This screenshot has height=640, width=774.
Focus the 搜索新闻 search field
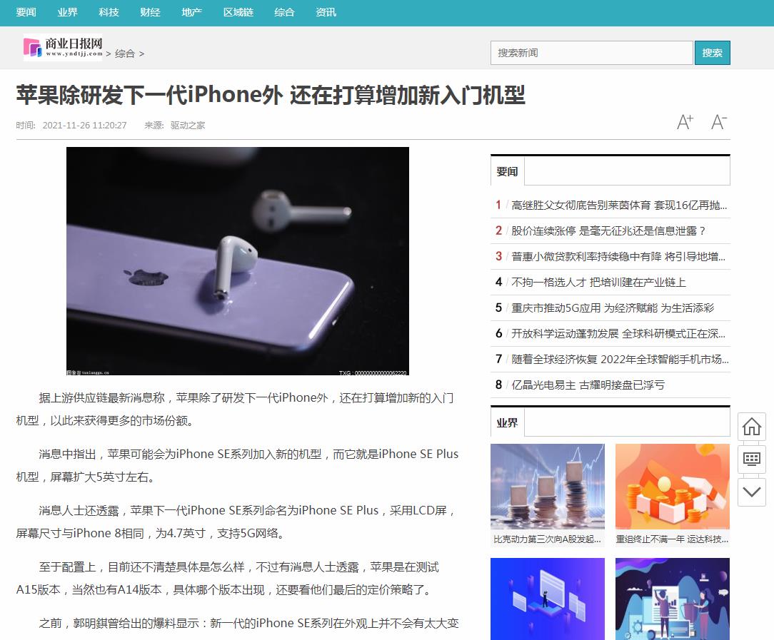tap(591, 53)
